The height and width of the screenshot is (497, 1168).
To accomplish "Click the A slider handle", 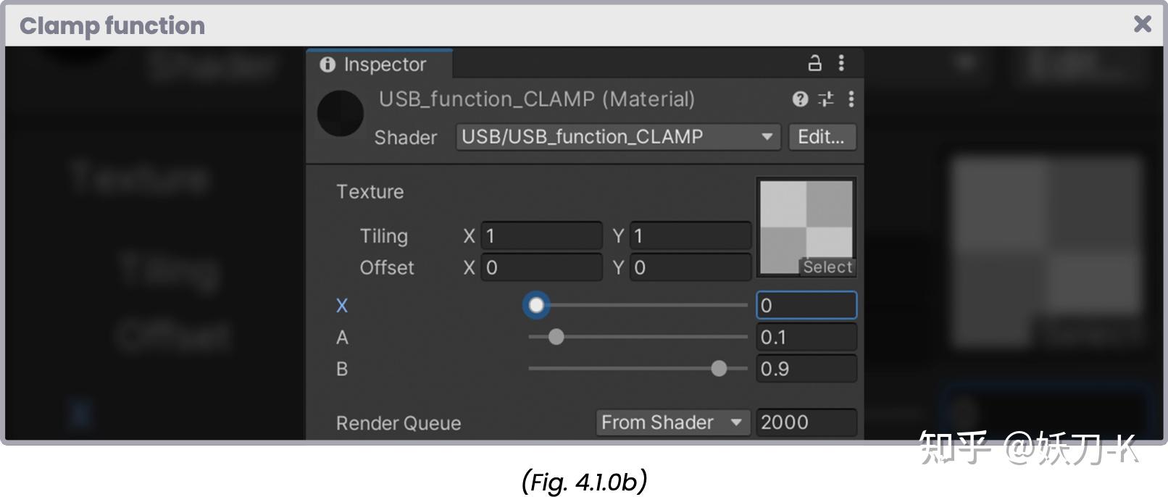I will (556, 338).
